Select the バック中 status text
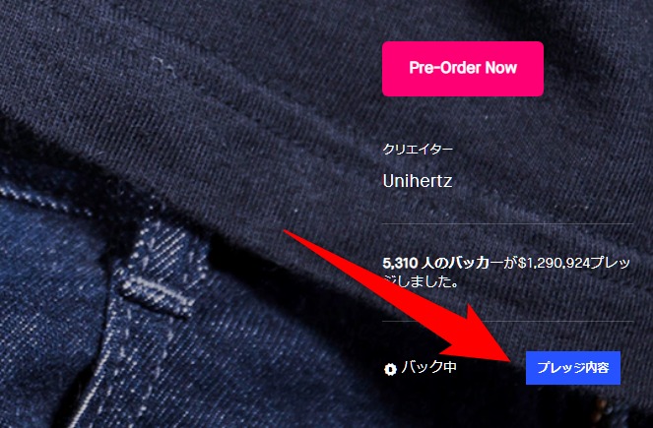The height and width of the screenshot is (428, 653). pyautogui.click(x=429, y=368)
